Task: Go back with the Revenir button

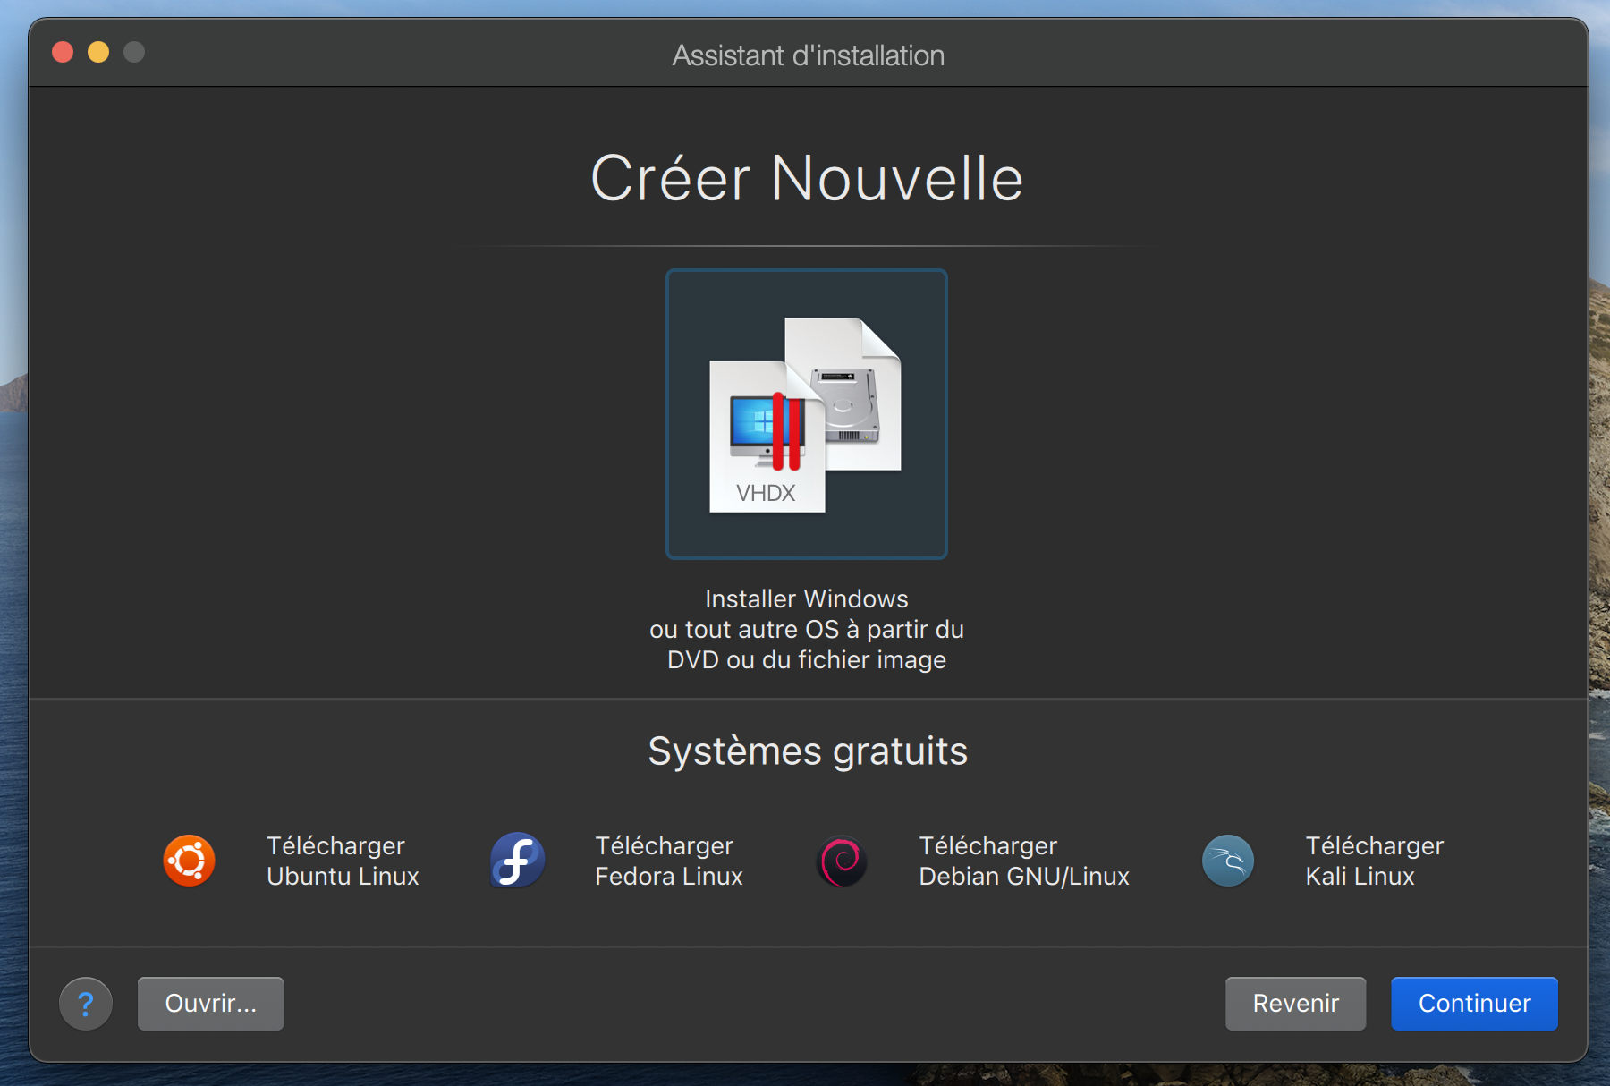Action: (1295, 1004)
